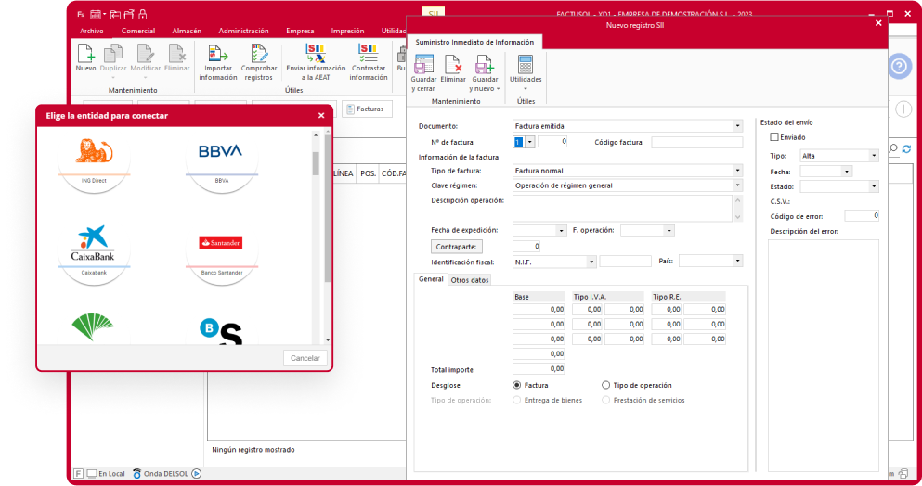The height and width of the screenshot is (486, 922).
Task: Click the Cancelar button
Action: click(x=305, y=358)
